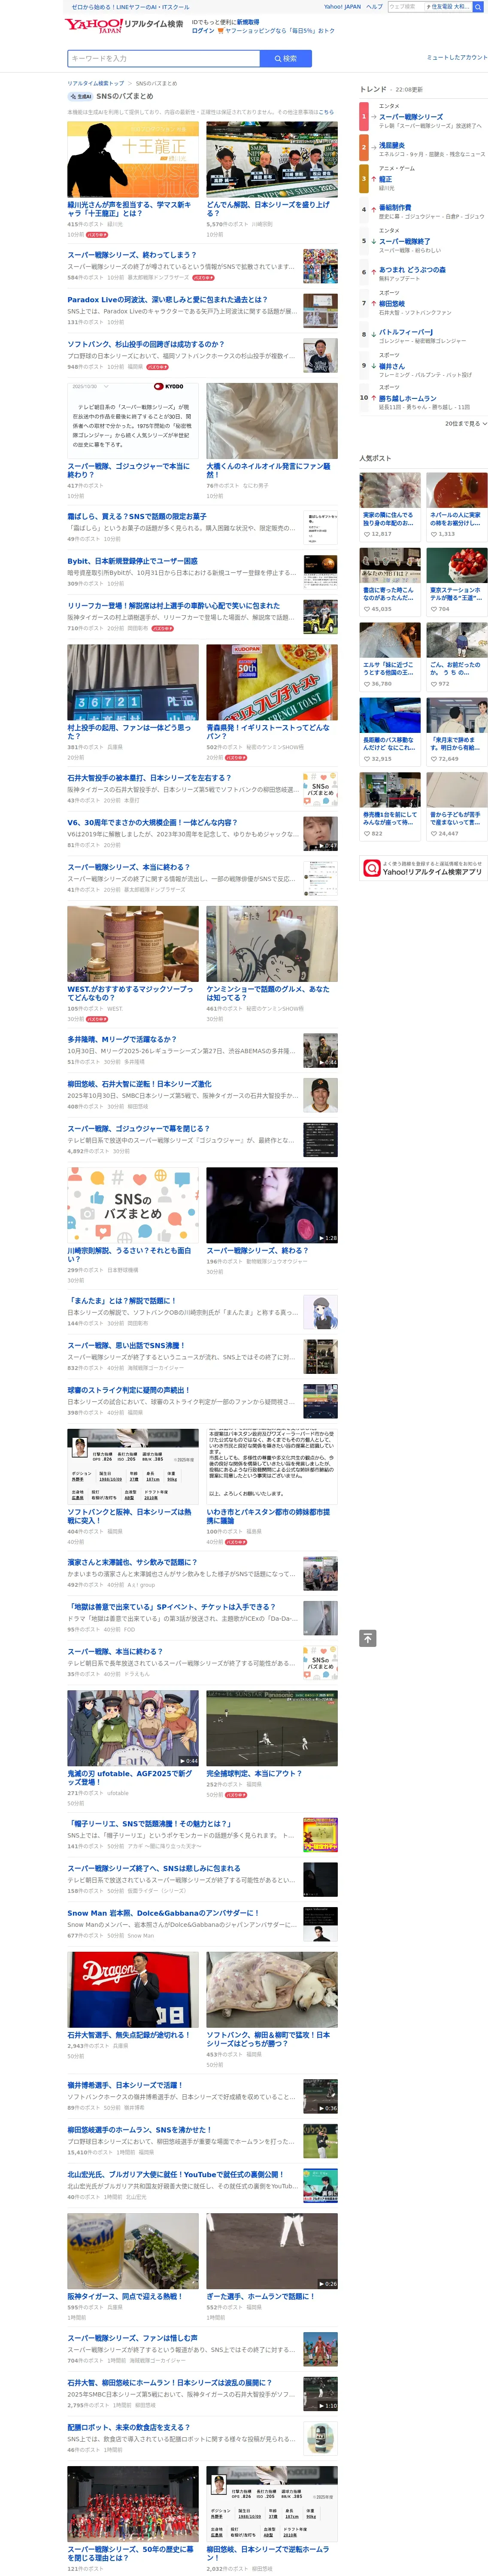
Task: Open ミュートしたアカウント link
Action: coord(457,58)
